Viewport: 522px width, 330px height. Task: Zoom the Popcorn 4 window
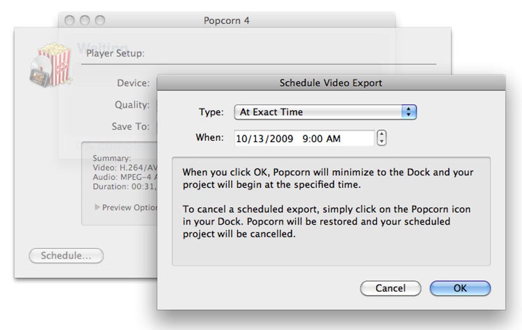[100, 21]
